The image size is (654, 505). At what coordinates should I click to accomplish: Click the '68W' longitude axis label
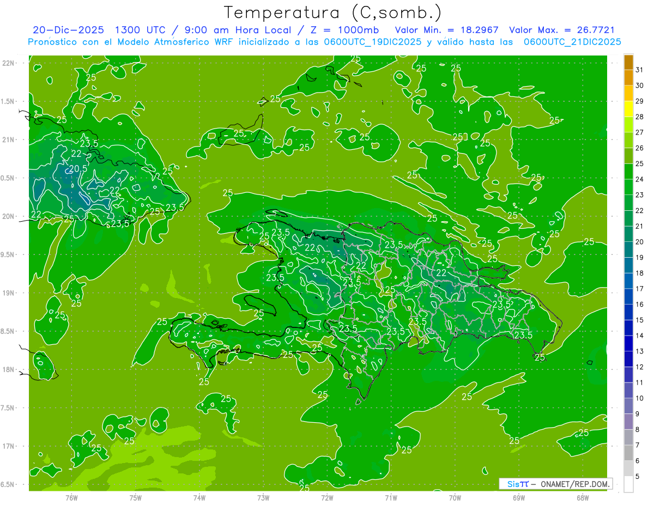pyautogui.click(x=583, y=497)
